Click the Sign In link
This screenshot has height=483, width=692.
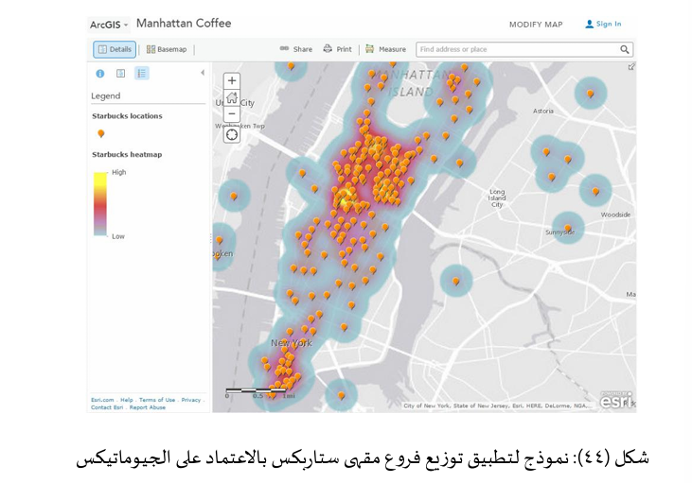(x=603, y=25)
